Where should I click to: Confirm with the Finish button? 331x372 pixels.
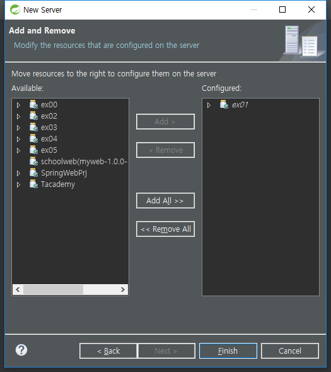tap(228, 351)
